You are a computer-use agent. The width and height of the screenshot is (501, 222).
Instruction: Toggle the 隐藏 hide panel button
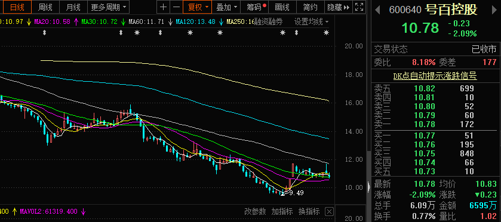[339, 7]
